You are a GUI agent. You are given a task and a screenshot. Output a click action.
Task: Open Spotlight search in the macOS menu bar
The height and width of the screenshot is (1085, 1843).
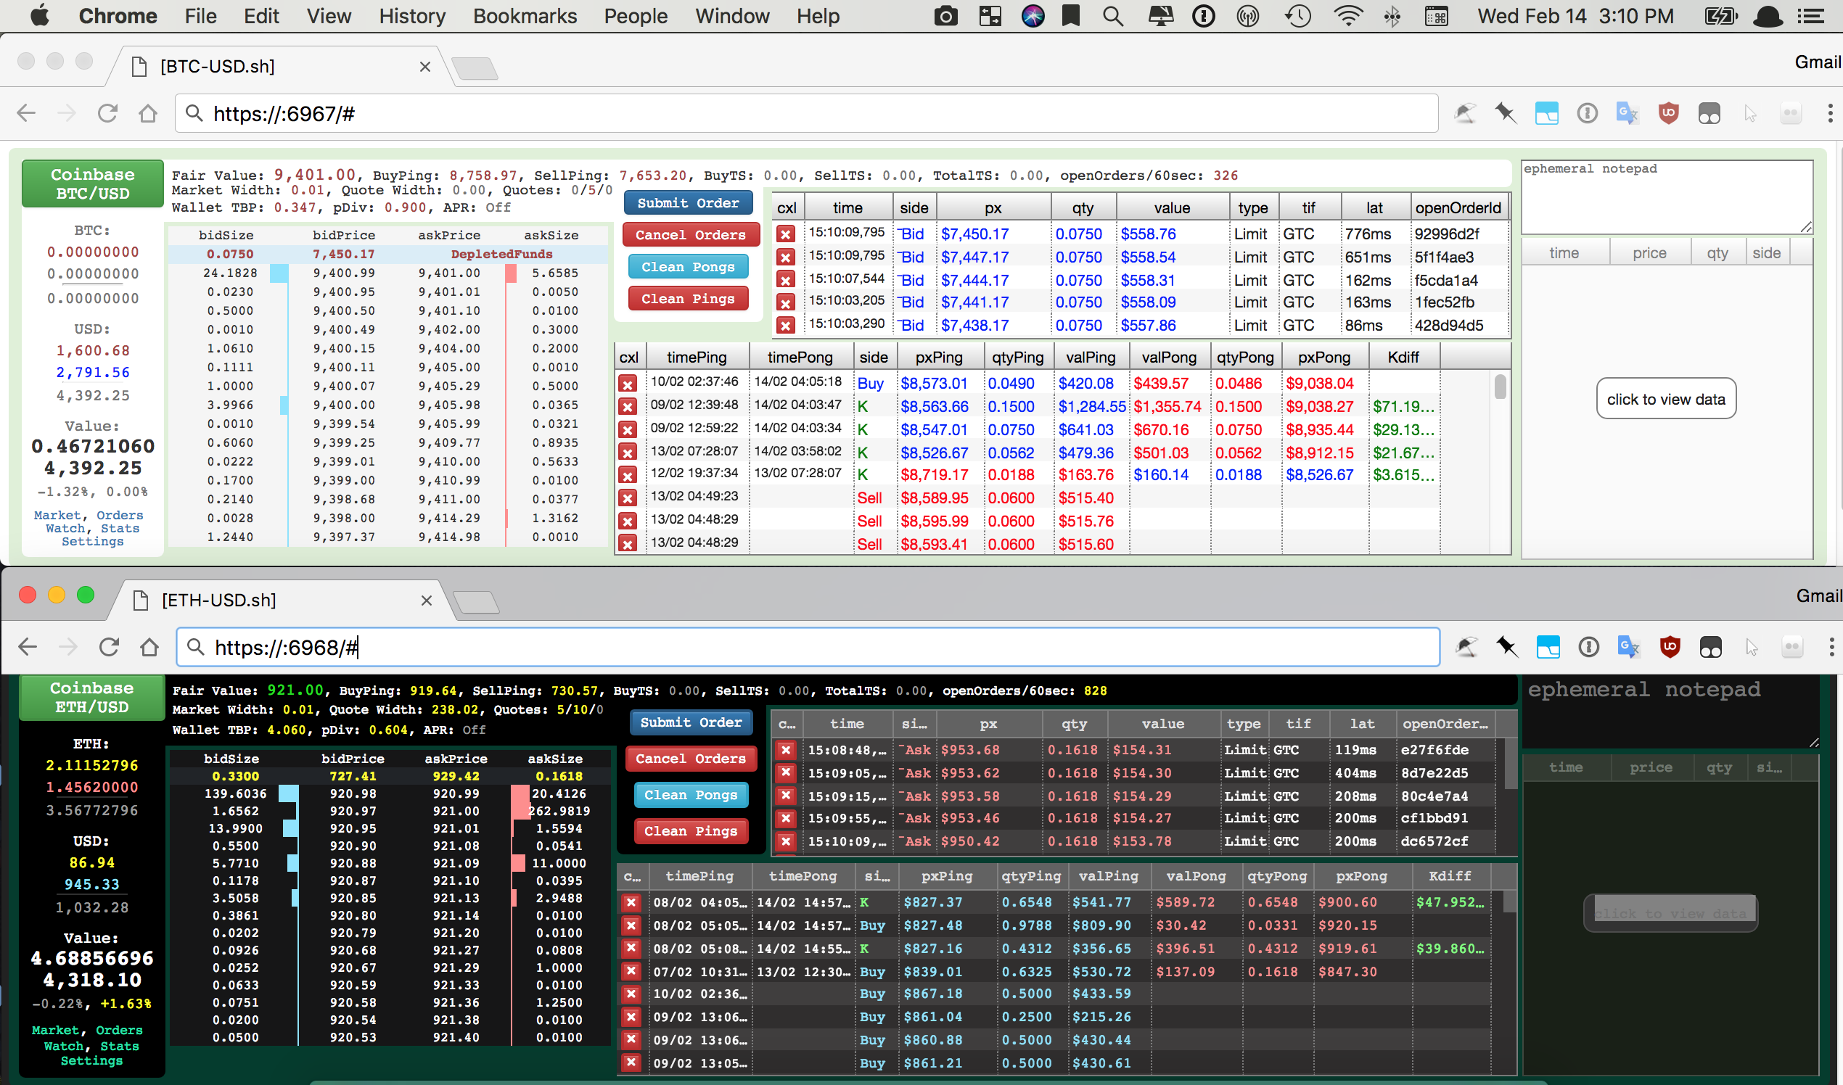(x=1112, y=16)
